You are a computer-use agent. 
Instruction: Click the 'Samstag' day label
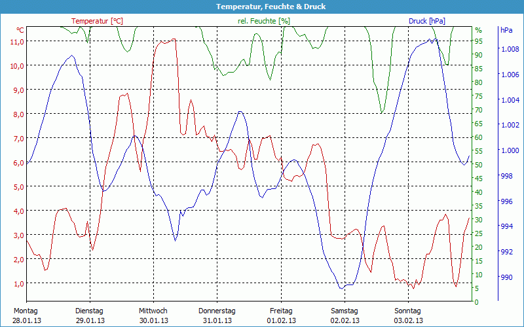click(345, 311)
